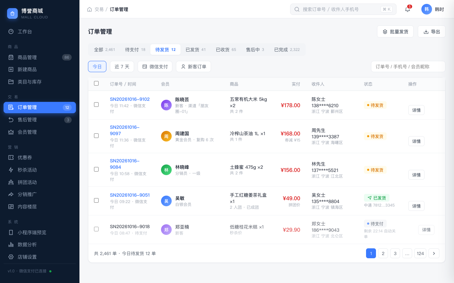Switch to 待支付 tab

click(135, 50)
